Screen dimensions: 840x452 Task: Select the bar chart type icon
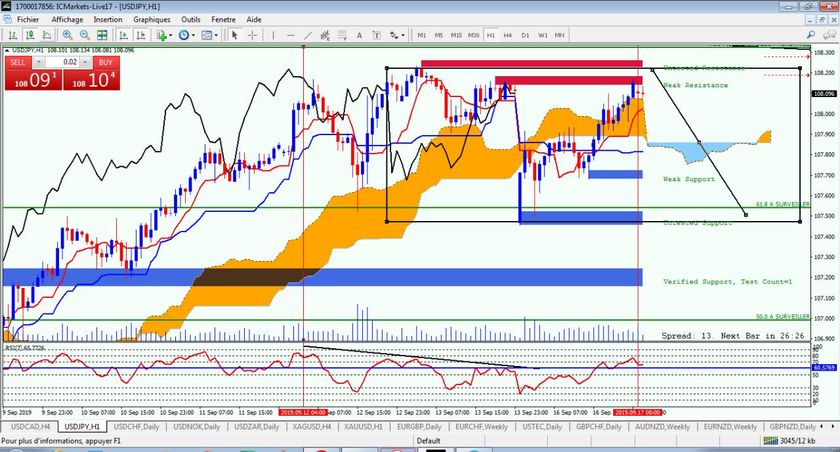click(12, 35)
